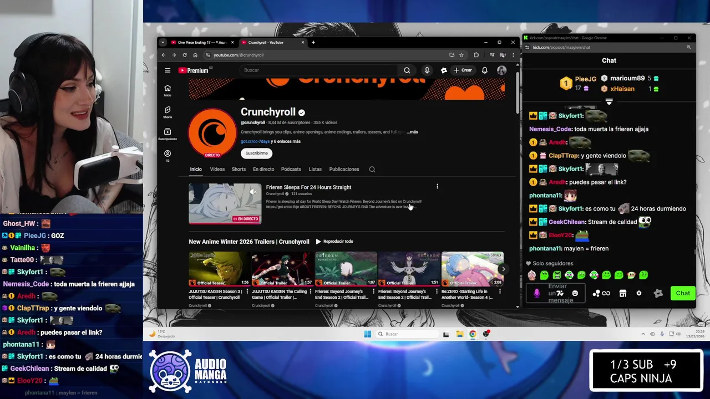Viewport: 710px width, 399px height.
Task: Click the Buscar search field on YouTube
Action: 319,70
